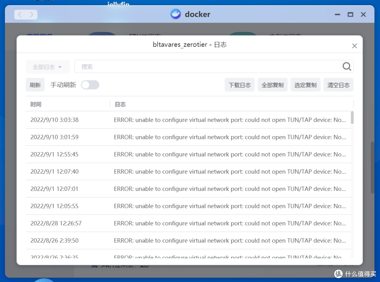This screenshot has width=380, height=282.
Task: Click the 全部复制 button
Action: [272, 85]
